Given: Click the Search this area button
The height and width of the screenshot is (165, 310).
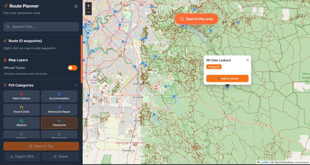Looking at the screenshot, I should point(196,19).
